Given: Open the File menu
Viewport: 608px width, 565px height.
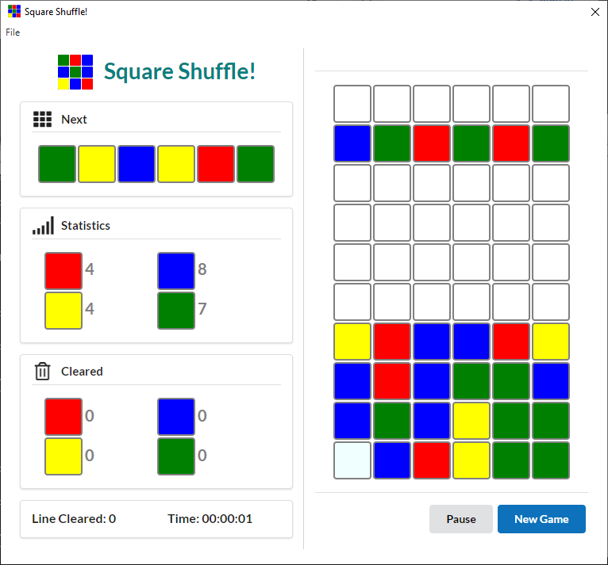Looking at the screenshot, I should tap(13, 32).
